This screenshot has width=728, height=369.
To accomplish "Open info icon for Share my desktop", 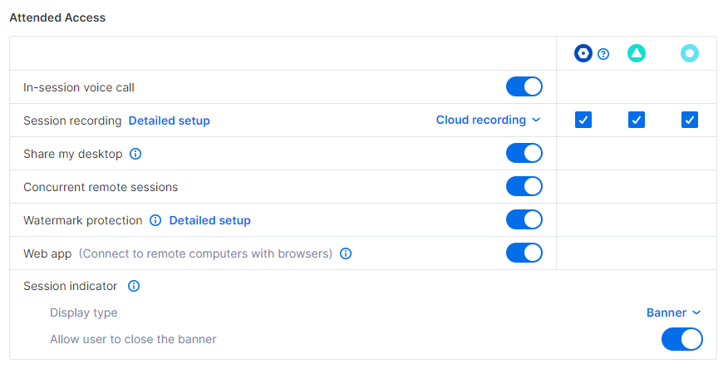I will (x=135, y=154).
